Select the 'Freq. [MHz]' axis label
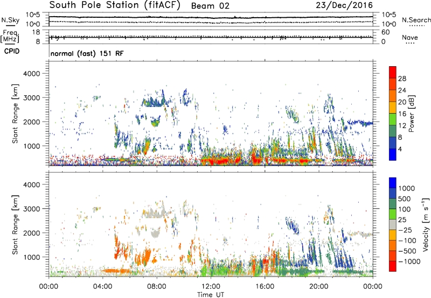The height and width of the screenshot is (298, 431). 10,37
